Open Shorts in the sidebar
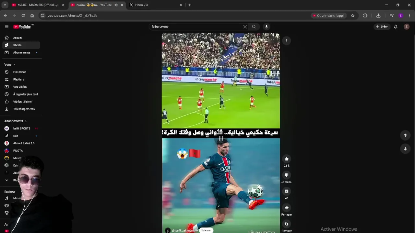The height and width of the screenshot is (233, 415). (x=21, y=45)
